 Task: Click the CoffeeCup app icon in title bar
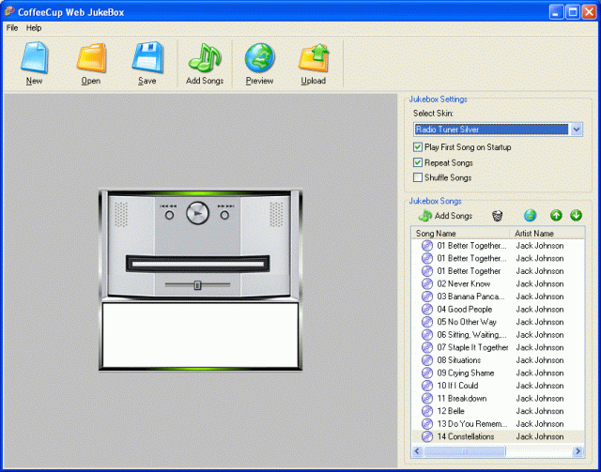click(x=9, y=11)
